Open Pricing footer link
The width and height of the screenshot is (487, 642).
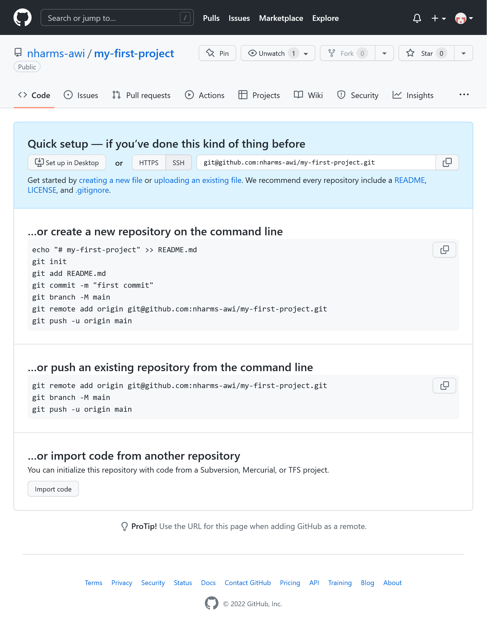pos(290,583)
